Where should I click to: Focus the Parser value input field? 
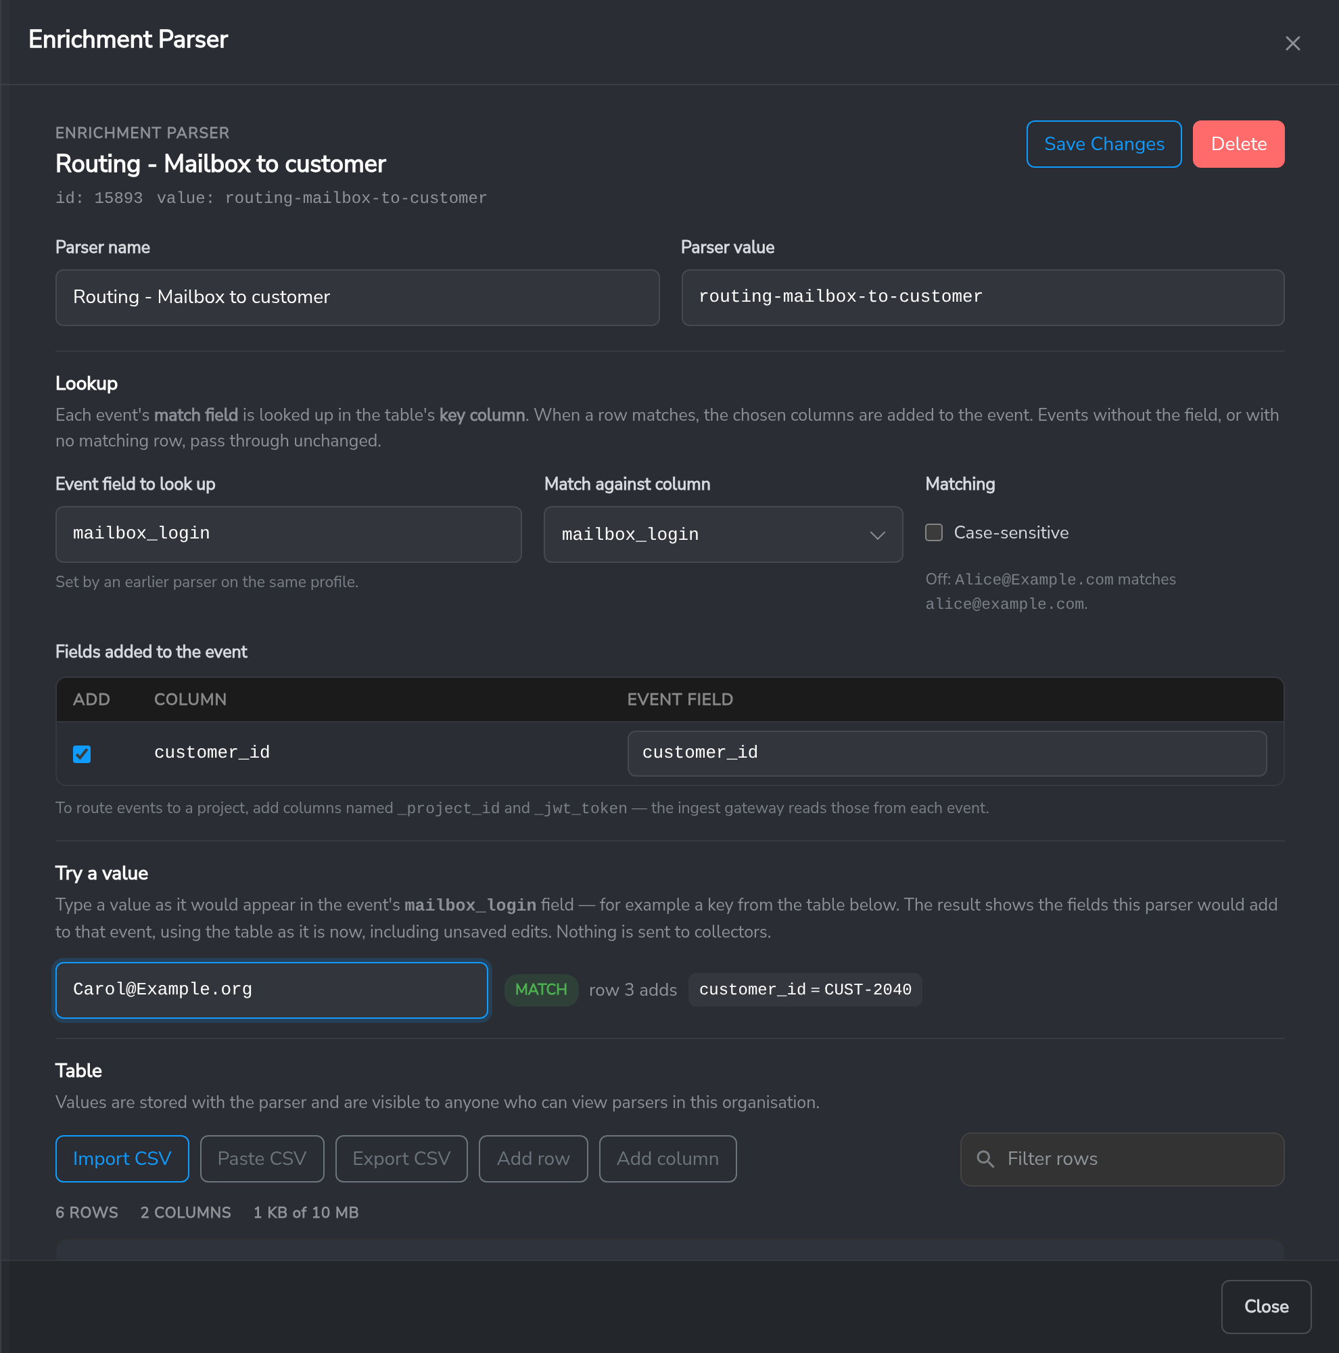(x=983, y=298)
